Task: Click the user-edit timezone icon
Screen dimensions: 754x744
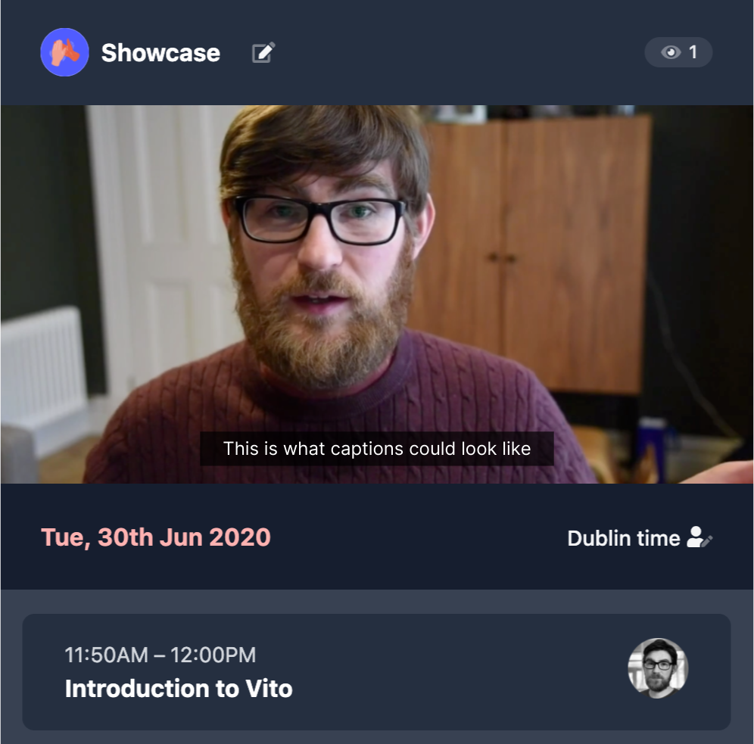Action: point(699,537)
